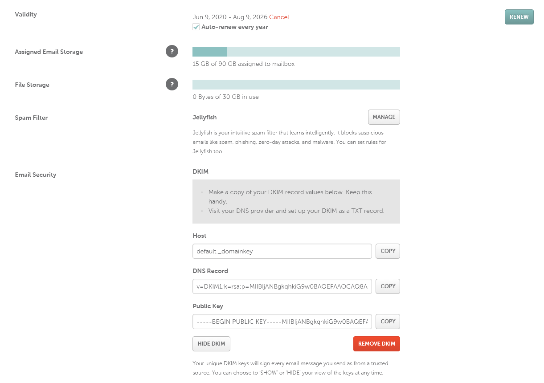This screenshot has width=544, height=383.
Task: Open Jellyfish spam filter MANAGE button
Action: (x=384, y=117)
